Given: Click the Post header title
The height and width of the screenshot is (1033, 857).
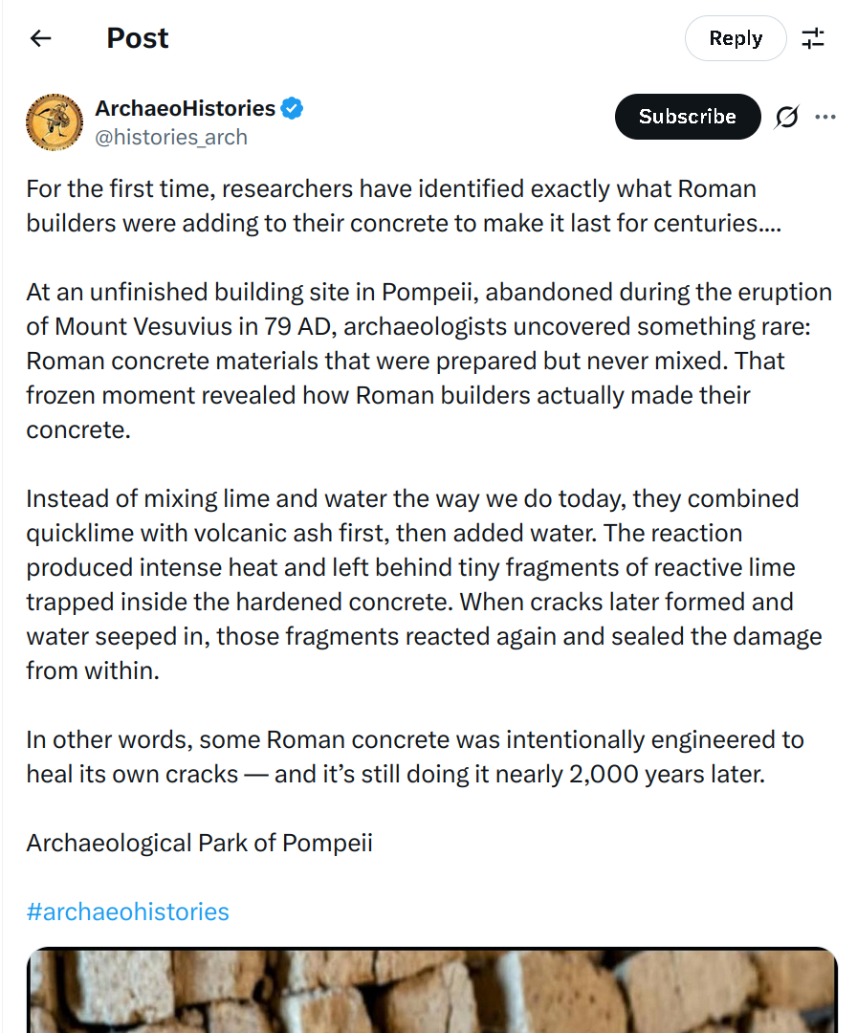Looking at the screenshot, I should (x=138, y=38).
